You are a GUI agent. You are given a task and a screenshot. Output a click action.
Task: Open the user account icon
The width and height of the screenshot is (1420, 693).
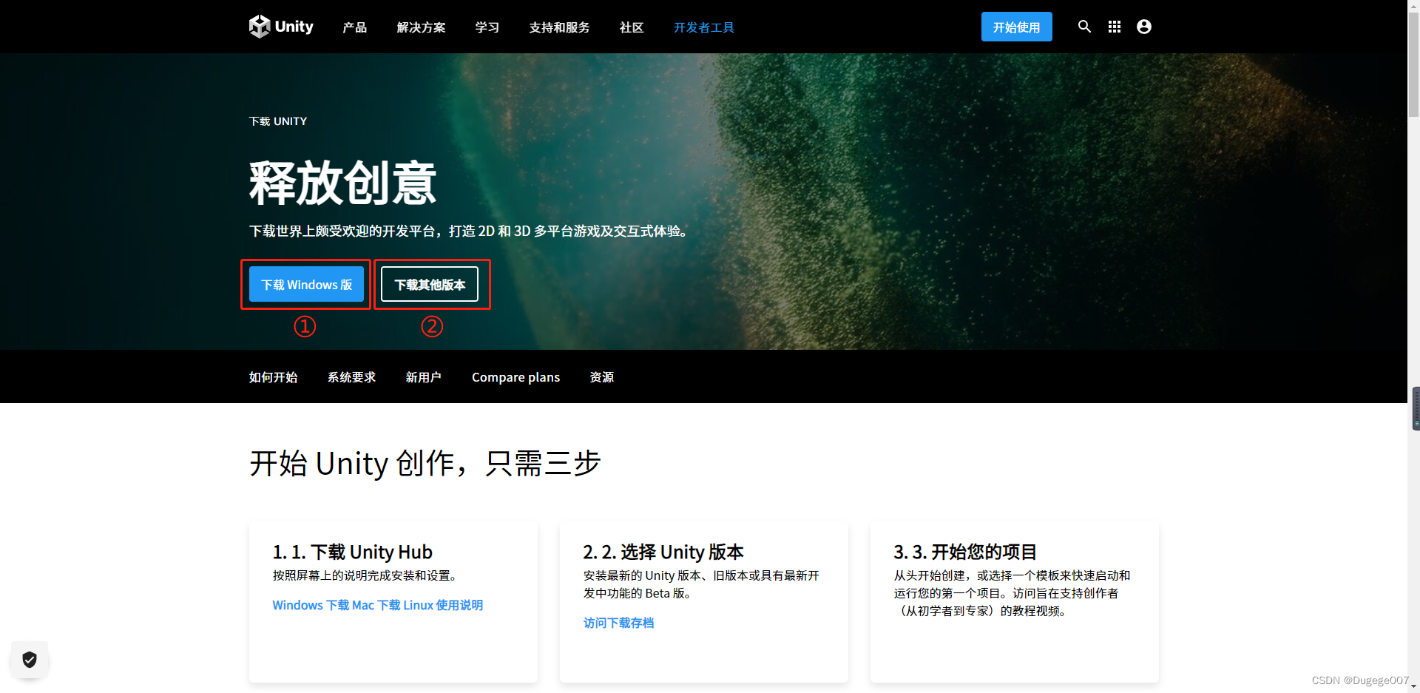click(x=1144, y=27)
